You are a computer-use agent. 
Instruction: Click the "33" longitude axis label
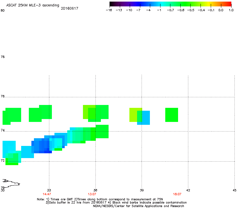click(49, 190)
